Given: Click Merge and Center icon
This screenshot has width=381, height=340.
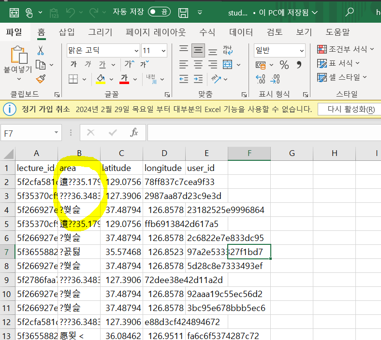Looking at the screenshot, I should (x=227, y=65).
